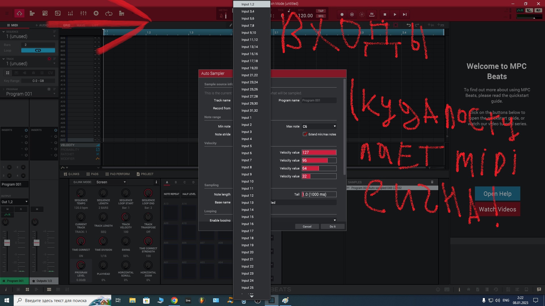Switch to the PAD PERFORM tab
545x306 pixels.
click(x=117, y=174)
